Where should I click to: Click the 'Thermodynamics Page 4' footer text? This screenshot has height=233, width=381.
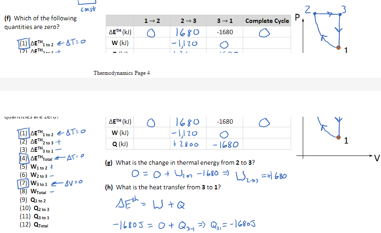[122, 73]
